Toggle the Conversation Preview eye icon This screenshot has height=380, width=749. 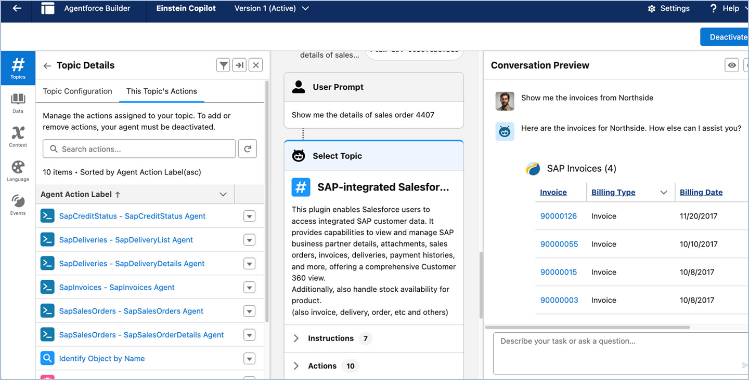pyautogui.click(x=732, y=65)
